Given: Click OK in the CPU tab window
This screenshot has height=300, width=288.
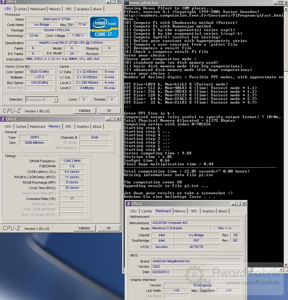Looking at the screenshot, I should click(109, 111).
